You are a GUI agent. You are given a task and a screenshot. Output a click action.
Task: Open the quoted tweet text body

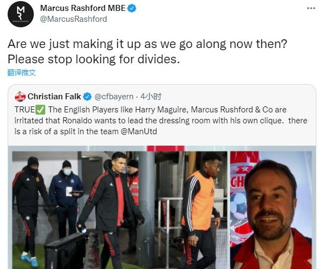pyautogui.click(x=161, y=121)
